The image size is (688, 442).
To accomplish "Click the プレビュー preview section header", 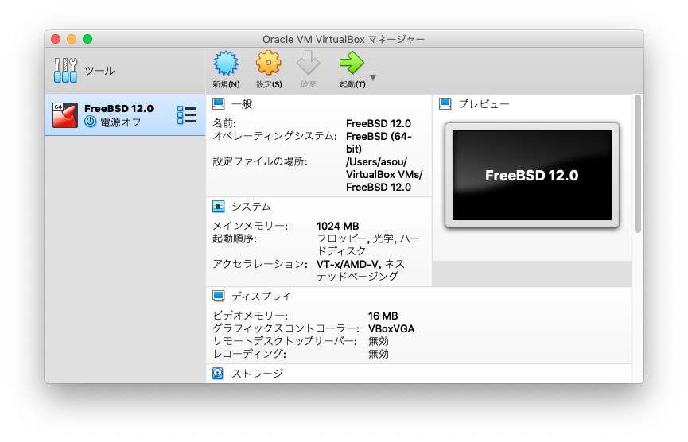I will [x=484, y=104].
